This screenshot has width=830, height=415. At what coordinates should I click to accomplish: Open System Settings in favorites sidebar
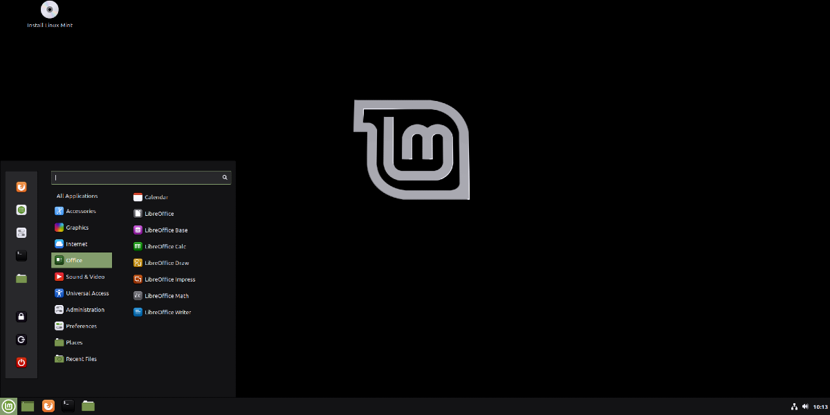[21, 232]
